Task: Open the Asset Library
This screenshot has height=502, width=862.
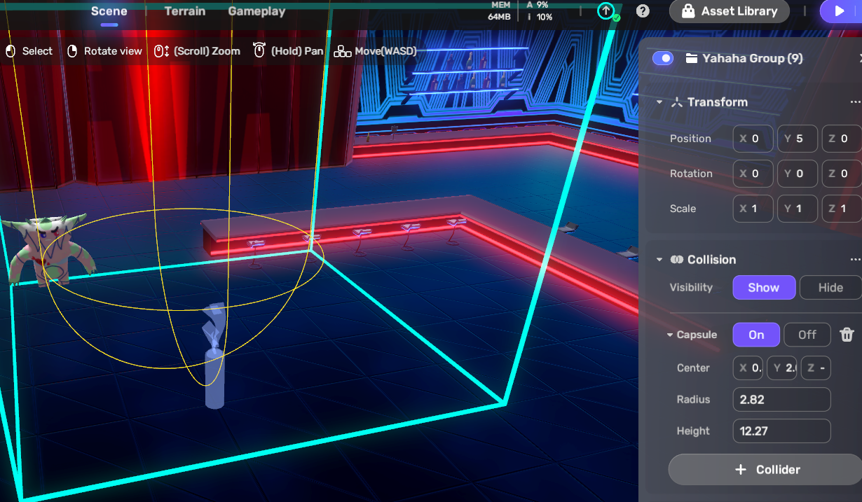Action: [x=729, y=11]
